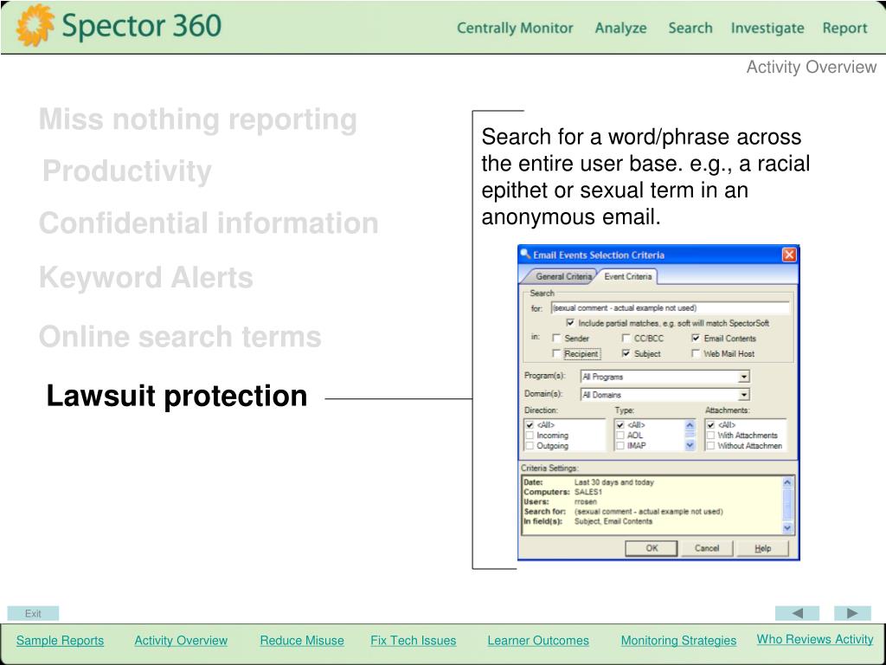886x665 pixels.
Task: Select the Productivity topic
Action: 127,171
